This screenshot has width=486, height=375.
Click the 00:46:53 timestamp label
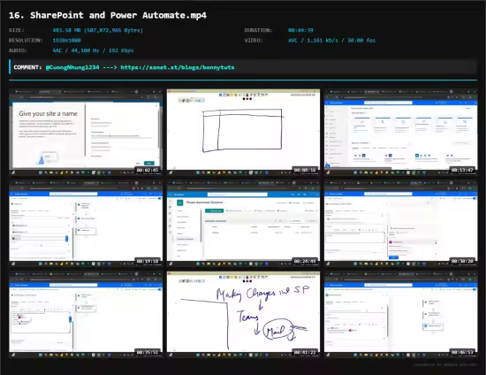point(462,353)
